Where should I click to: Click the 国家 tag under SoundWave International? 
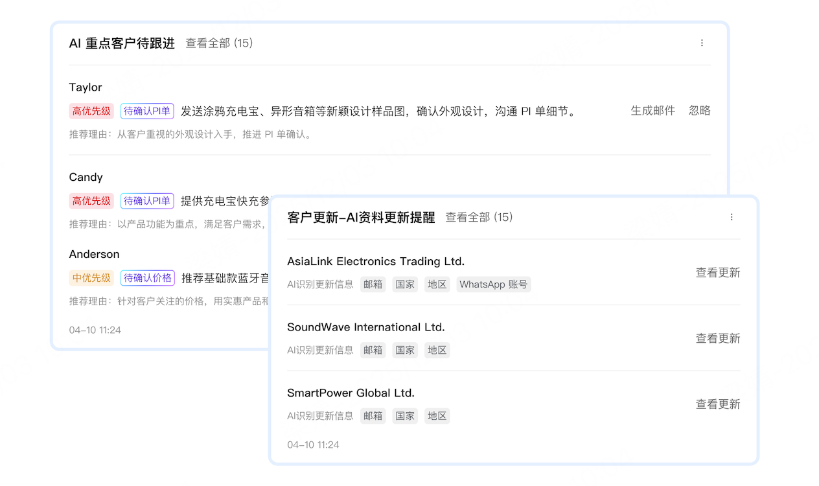(x=405, y=351)
